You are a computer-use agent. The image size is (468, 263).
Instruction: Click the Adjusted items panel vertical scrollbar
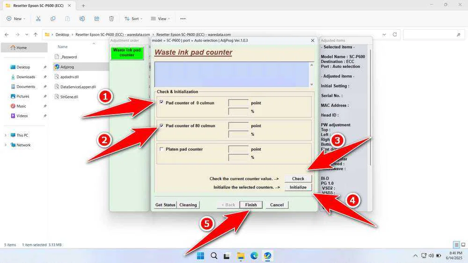pyautogui.click(x=370, y=108)
